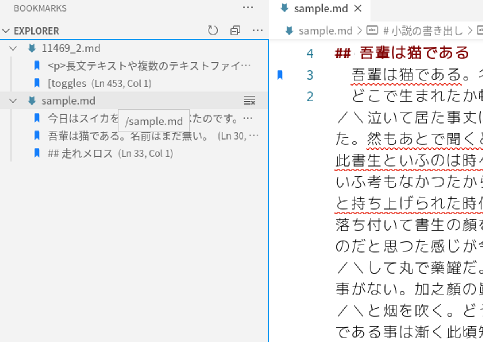Click the bookmark marker in editor gutter line 3
Image resolution: width=483 pixels, height=342 pixels.
click(280, 75)
